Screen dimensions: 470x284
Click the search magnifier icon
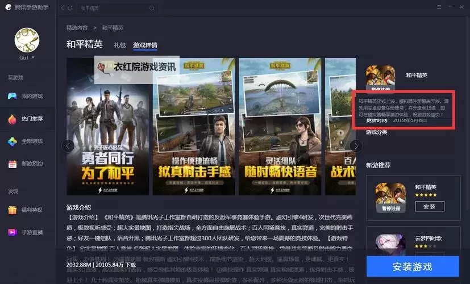tap(152, 8)
